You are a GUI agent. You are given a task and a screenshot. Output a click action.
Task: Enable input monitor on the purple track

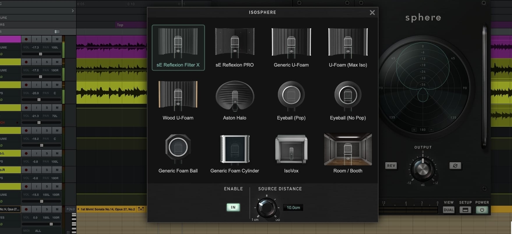click(x=36, y=39)
